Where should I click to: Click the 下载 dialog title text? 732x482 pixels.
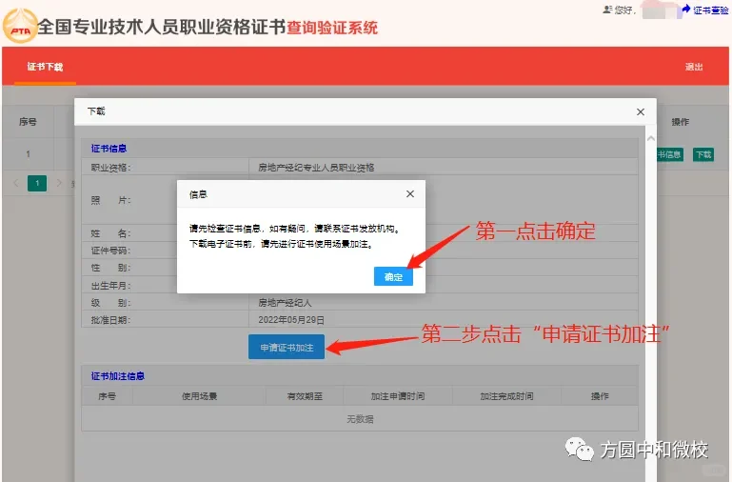click(x=96, y=111)
